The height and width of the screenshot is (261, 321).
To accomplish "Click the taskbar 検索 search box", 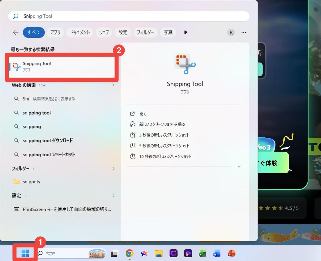I will click(71, 254).
